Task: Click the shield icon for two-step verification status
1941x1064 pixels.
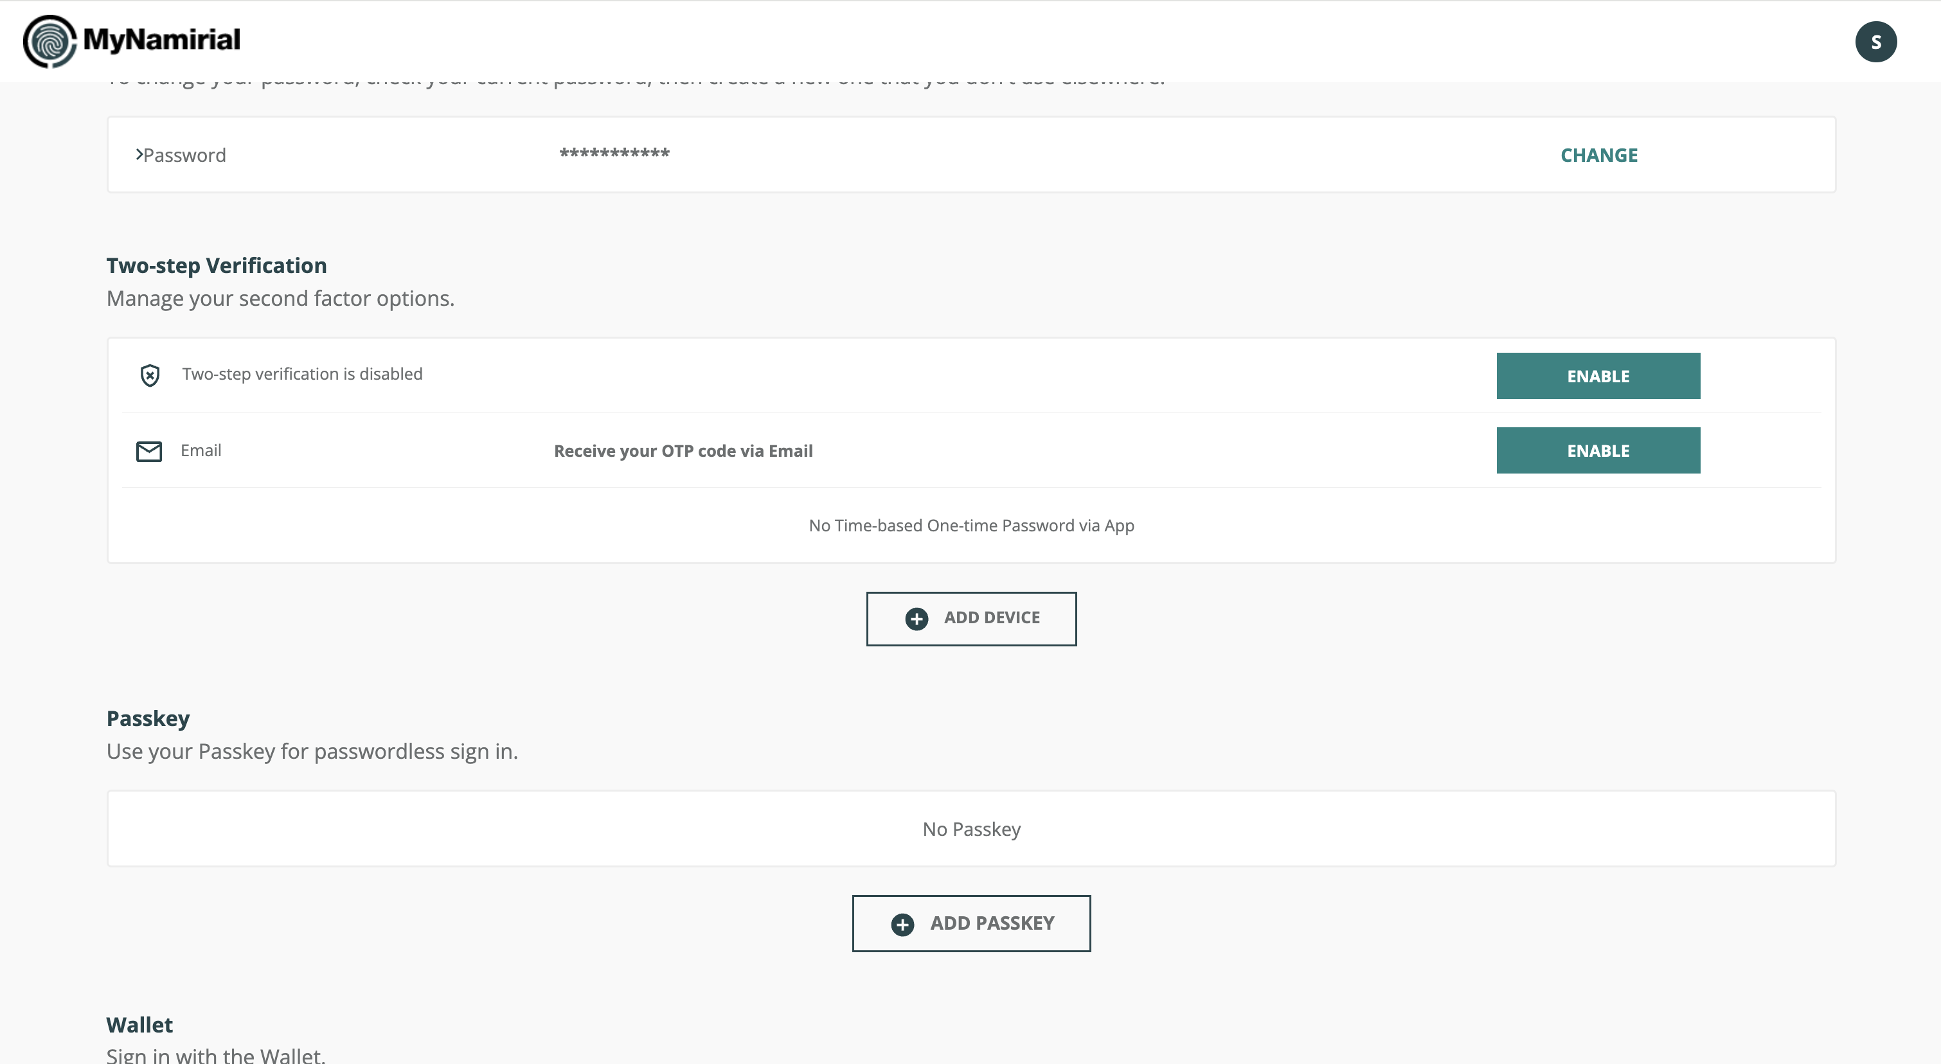Action: (150, 375)
